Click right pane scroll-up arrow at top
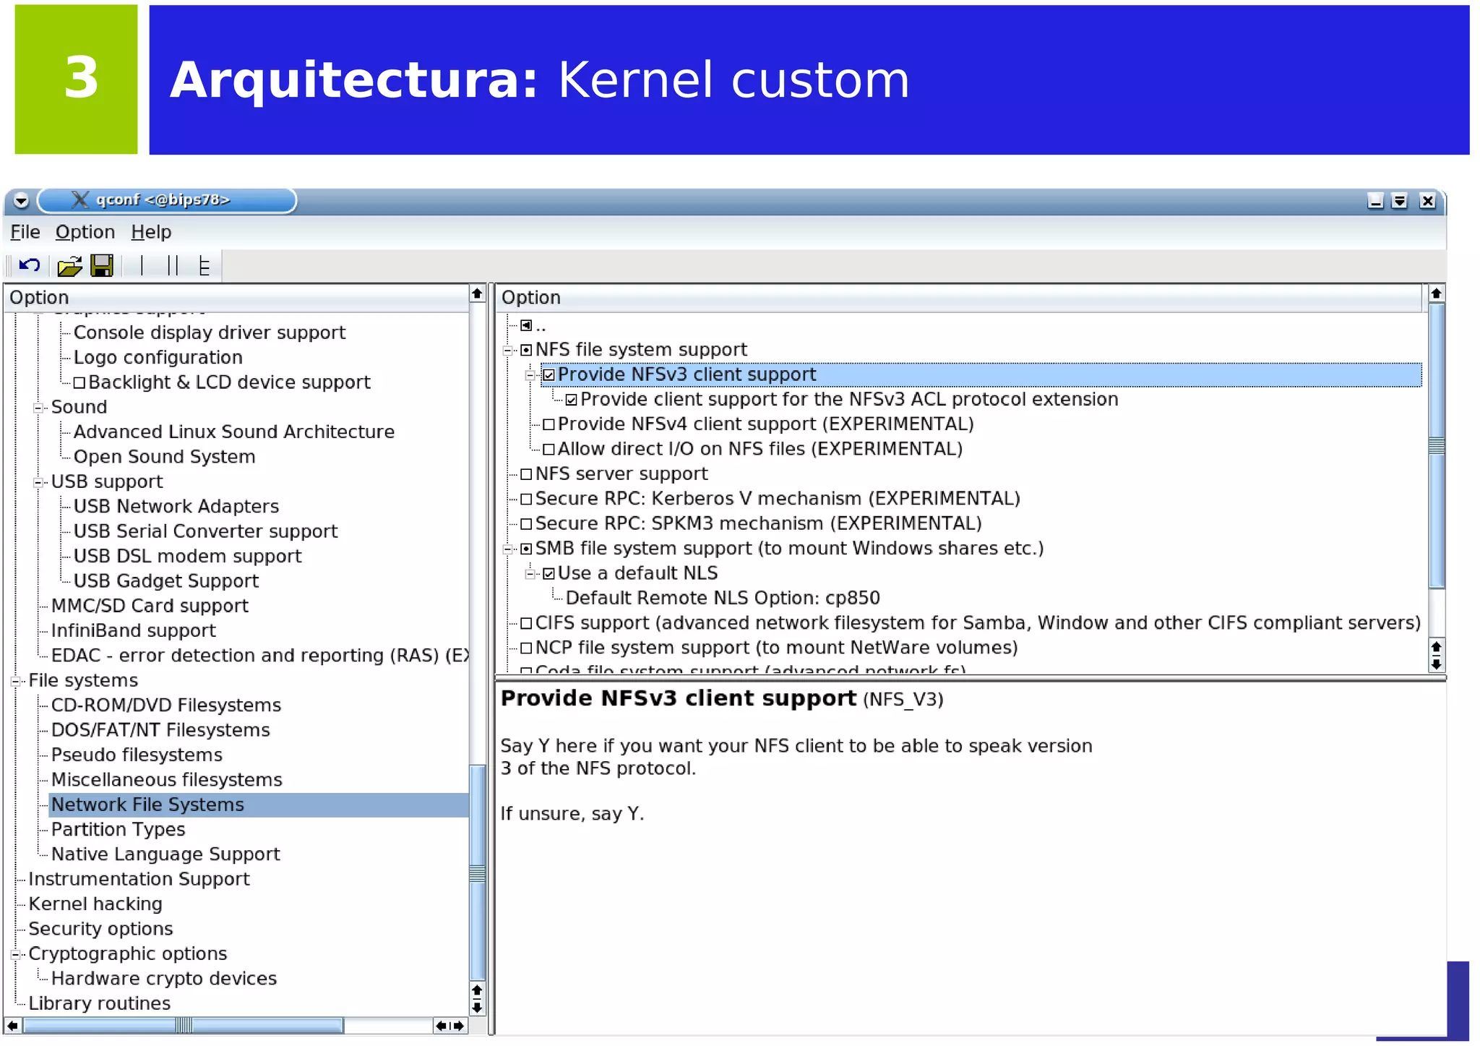This screenshot has width=1480, height=1046. click(x=1437, y=293)
